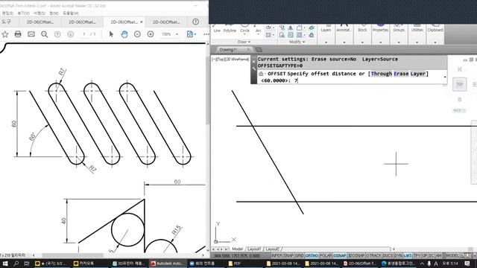Expand the Draw panel dropdown

pos(244,42)
